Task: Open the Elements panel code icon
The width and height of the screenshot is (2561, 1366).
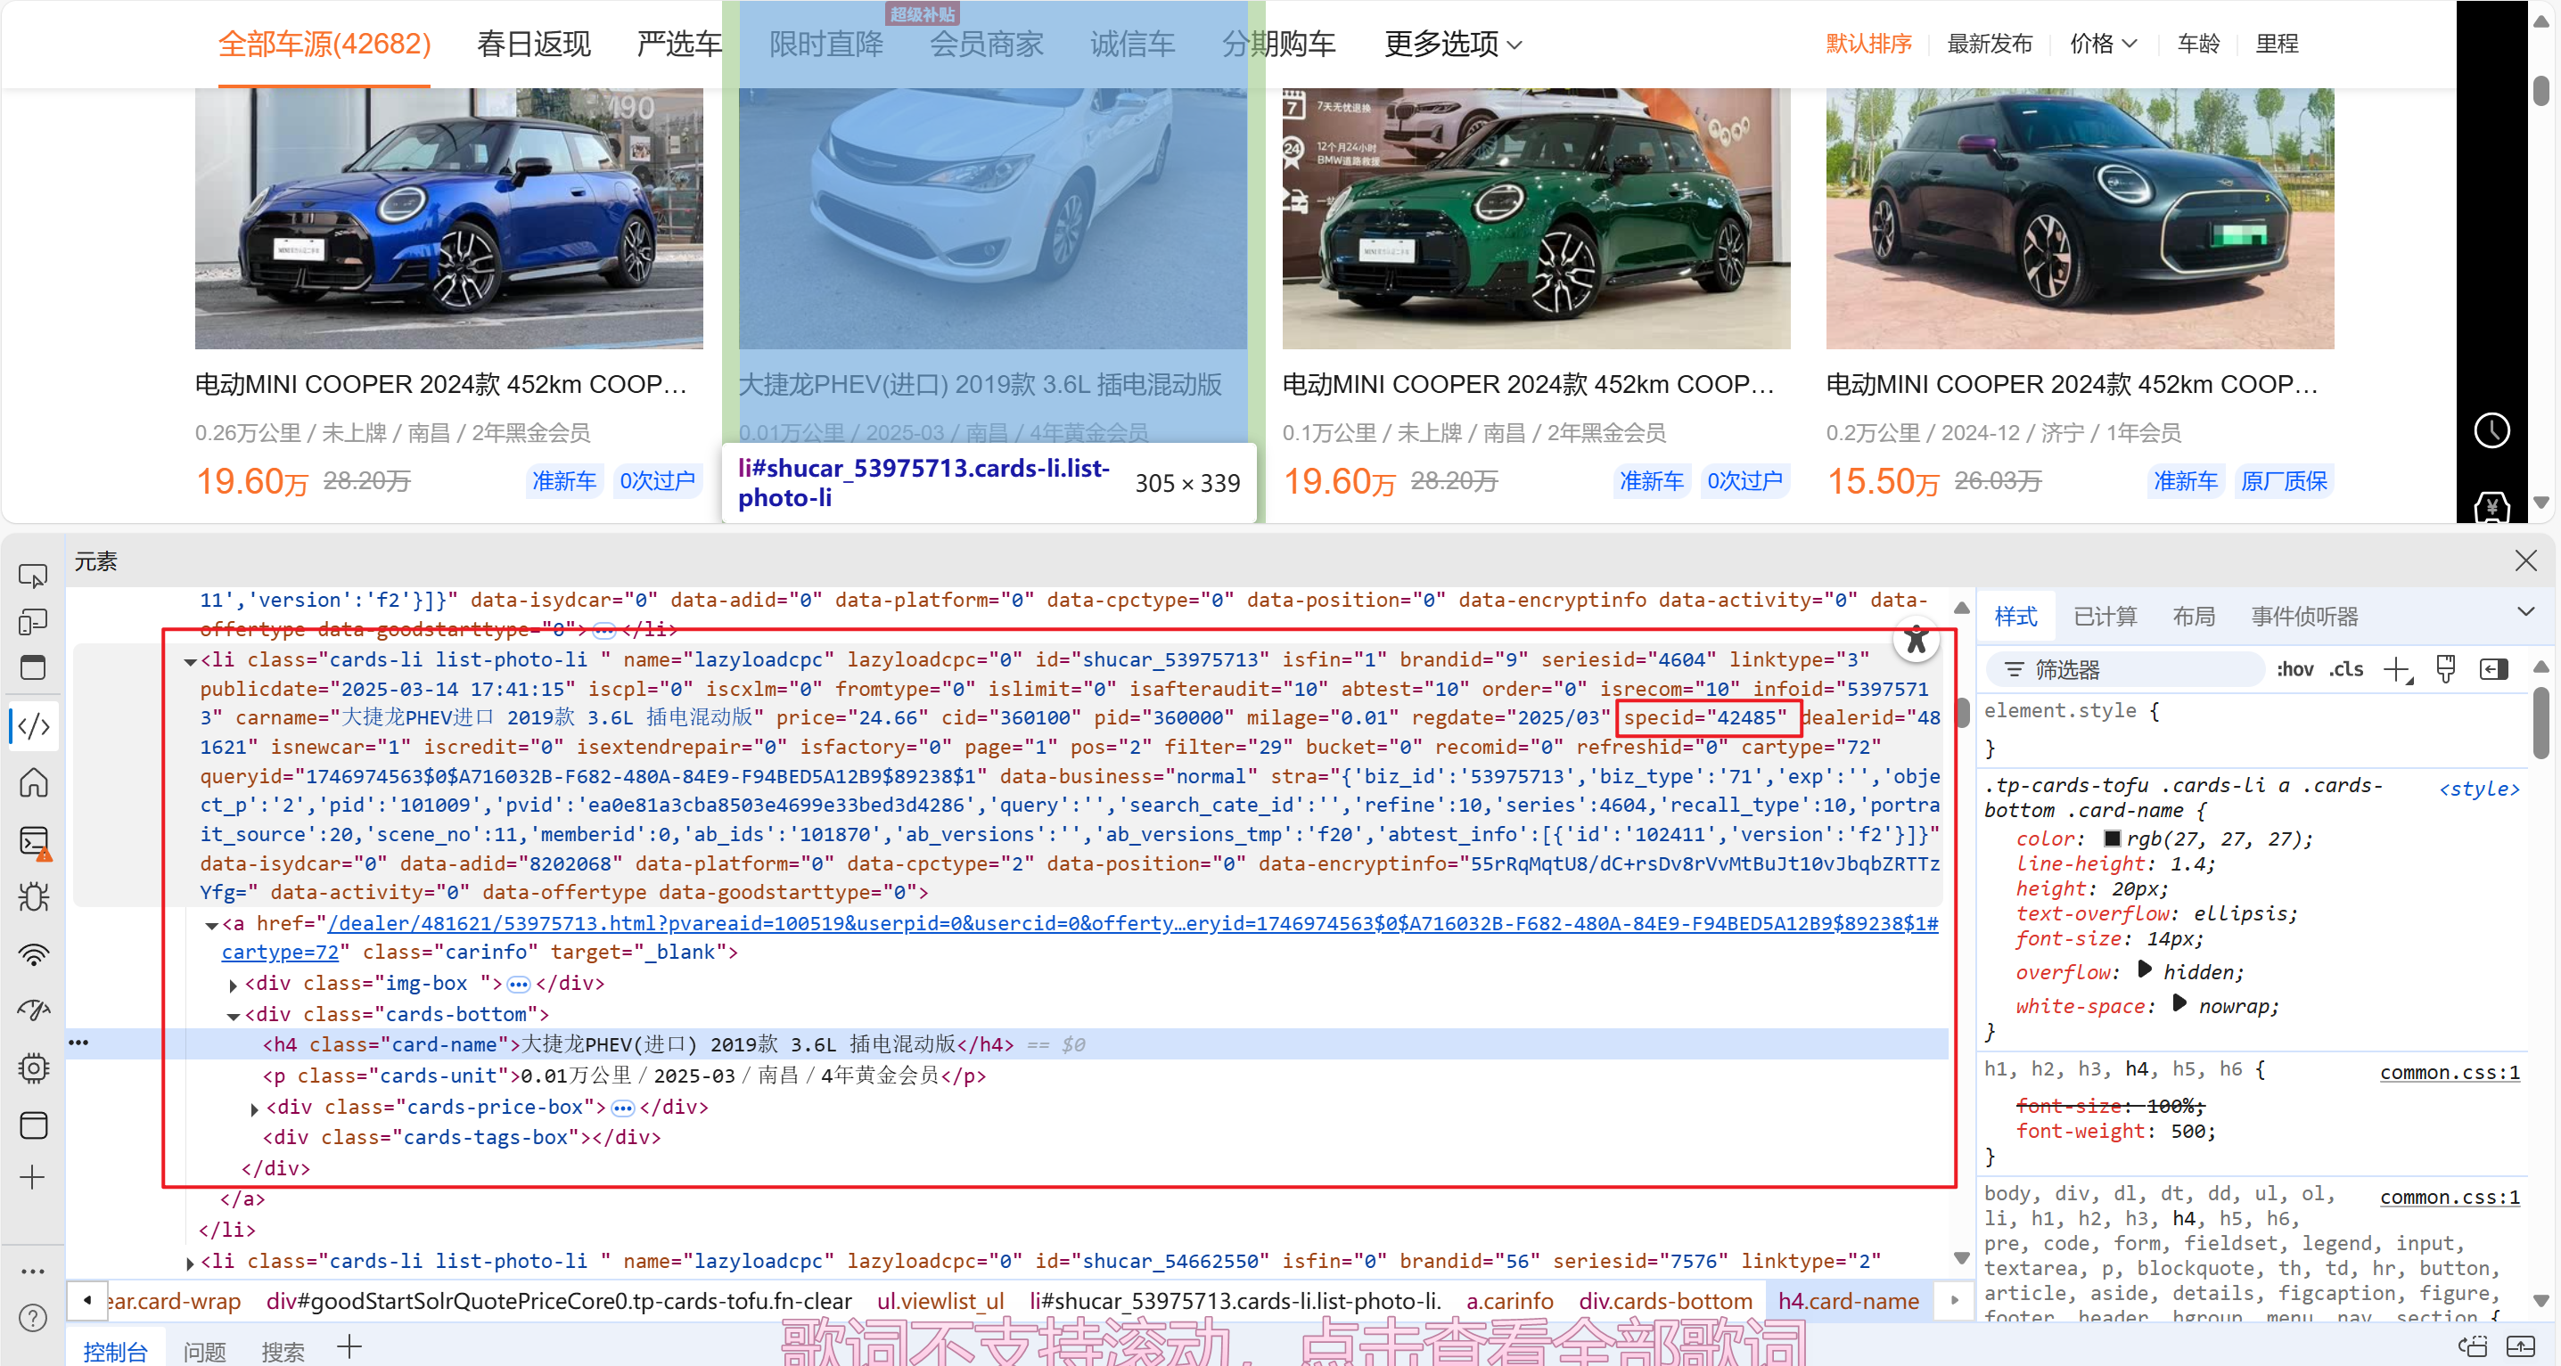Action: pyautogui.click(x=34, y=726)
